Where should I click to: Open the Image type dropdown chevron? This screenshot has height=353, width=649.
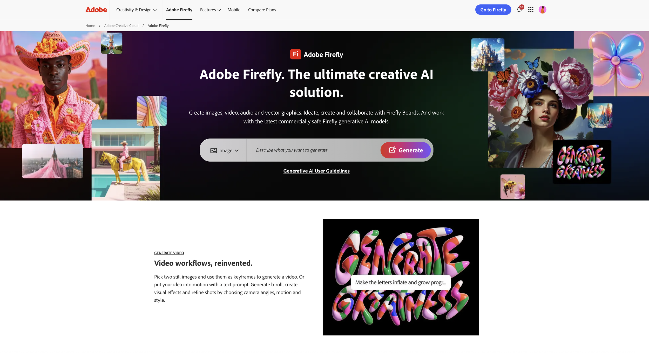click(x=236, y=150)
